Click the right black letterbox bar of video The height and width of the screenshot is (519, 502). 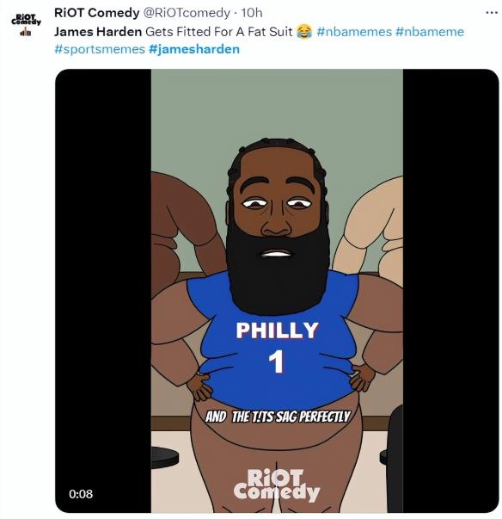450,291
